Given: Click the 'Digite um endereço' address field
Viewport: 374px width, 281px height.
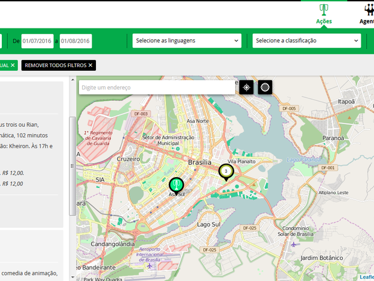Looking at the screenshot, I should coord(157,88).
